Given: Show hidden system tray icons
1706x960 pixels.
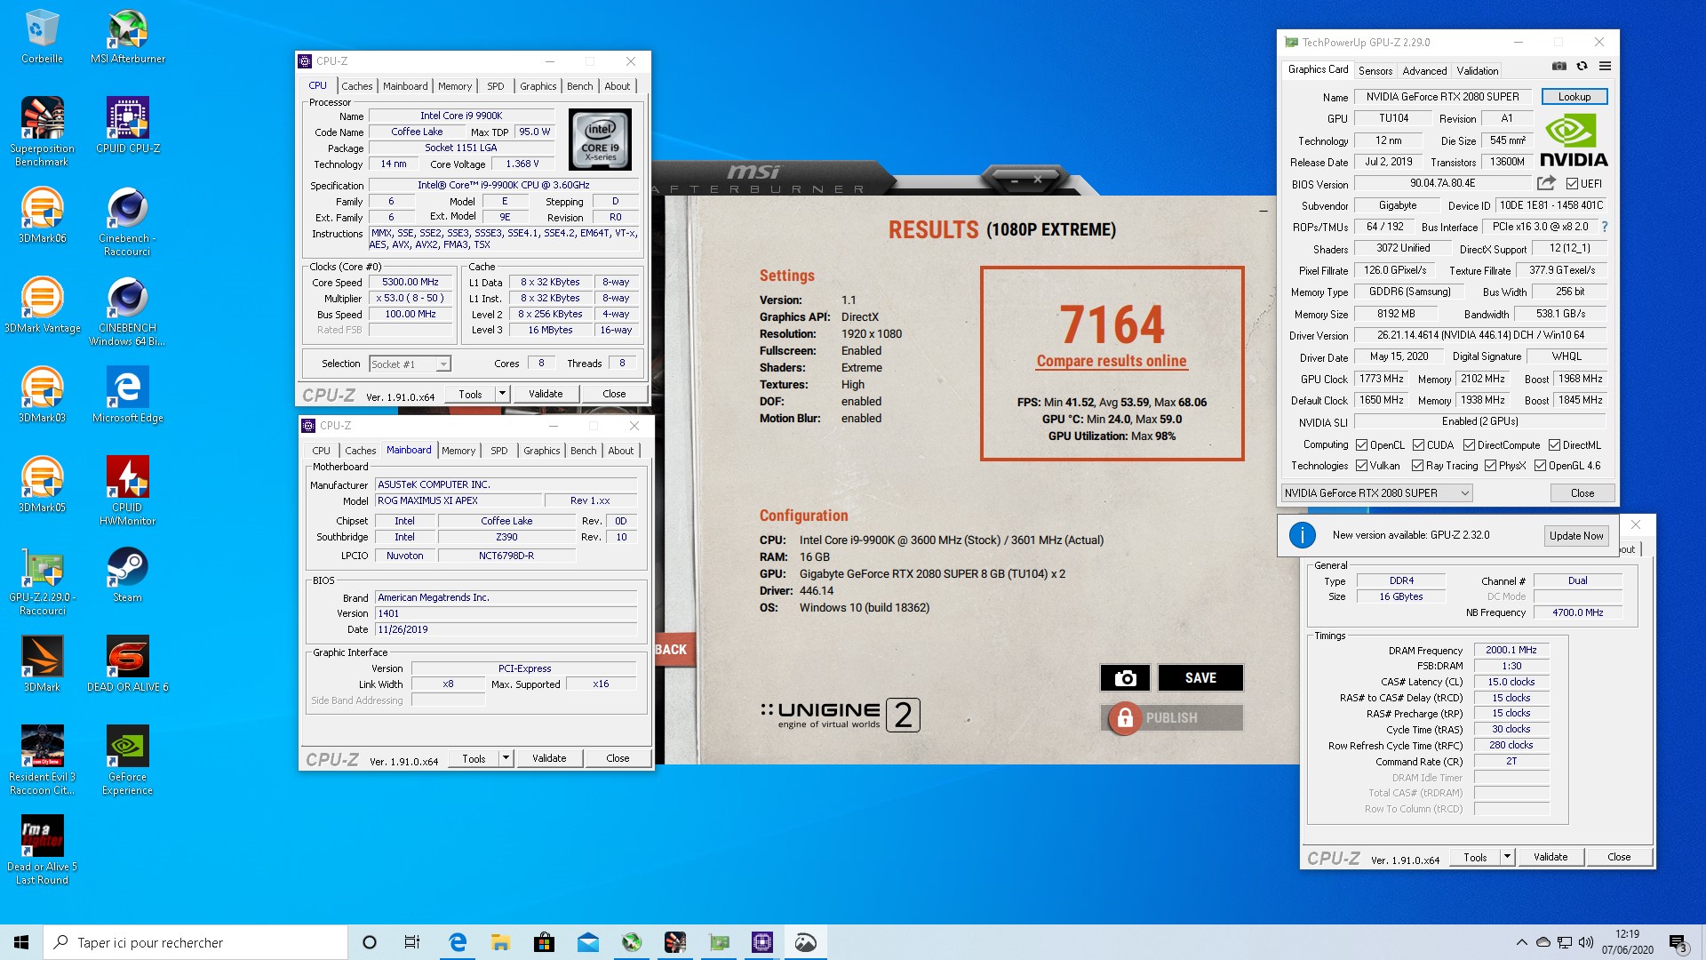Looking at the screenshot, I should (x=1521, y=942).
